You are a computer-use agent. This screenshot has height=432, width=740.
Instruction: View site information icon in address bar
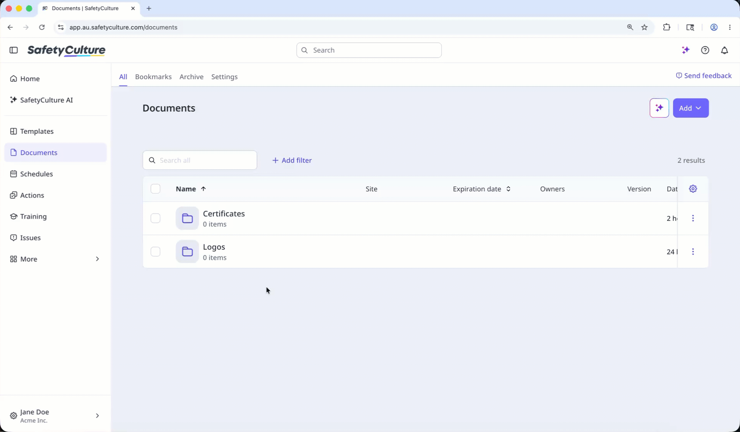[x=61, y=27]
